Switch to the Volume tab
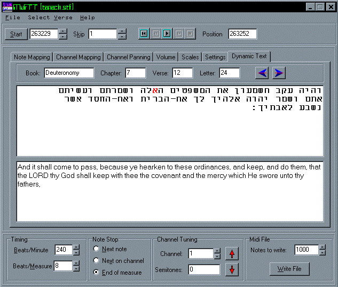Image resolution: width=338 pixels, height=287 pixels. pyautogui.click(x=166, y=57)
